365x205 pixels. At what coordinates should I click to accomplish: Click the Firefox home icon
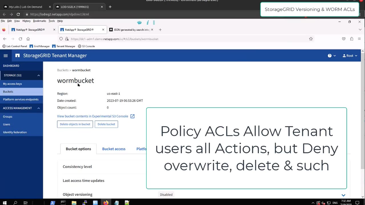28,39
